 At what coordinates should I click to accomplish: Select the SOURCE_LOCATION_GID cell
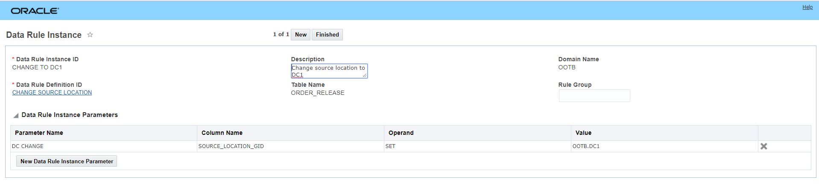pyautogui.click(x=231, y=146)
